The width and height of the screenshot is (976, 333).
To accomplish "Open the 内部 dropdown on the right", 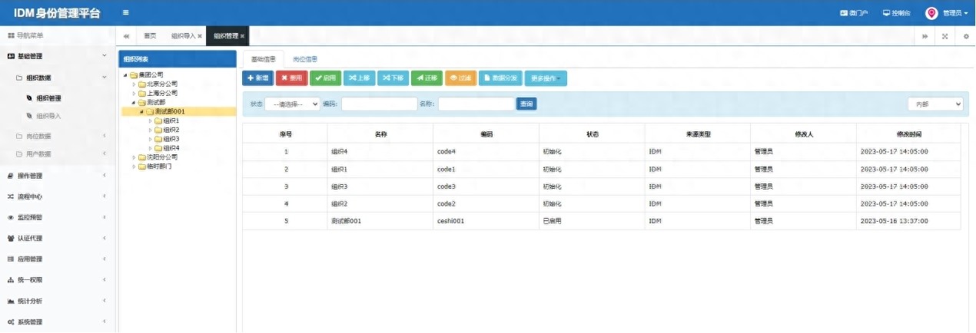I will click(x=935, y=104).
